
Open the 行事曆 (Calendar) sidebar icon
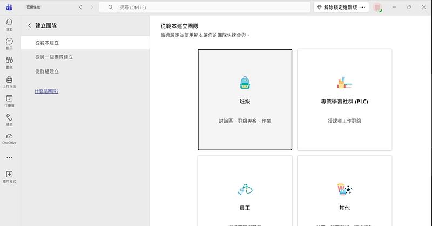click(9, 100)
